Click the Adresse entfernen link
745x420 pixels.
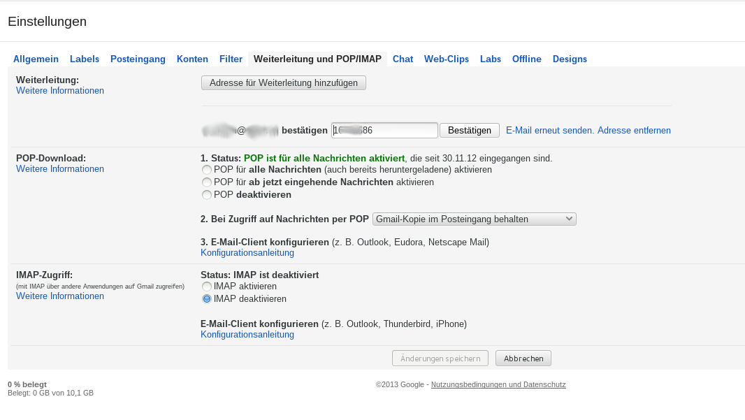[634, 131]
